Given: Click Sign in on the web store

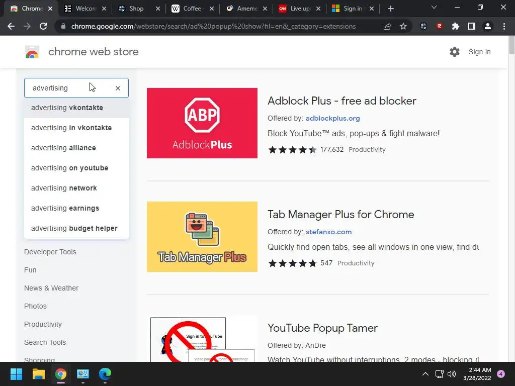Looking at the screenshot, I should tap(479, 52).
